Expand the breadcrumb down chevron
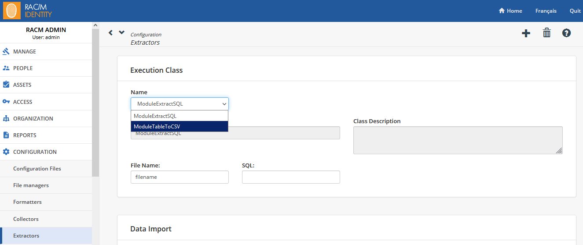The width and height of the screenshot is (583, 245). click(122, 32)
